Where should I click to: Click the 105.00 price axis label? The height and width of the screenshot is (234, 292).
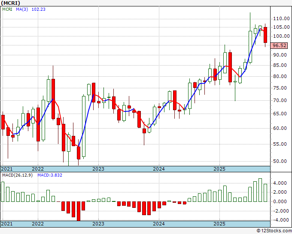tap(281, 27)
